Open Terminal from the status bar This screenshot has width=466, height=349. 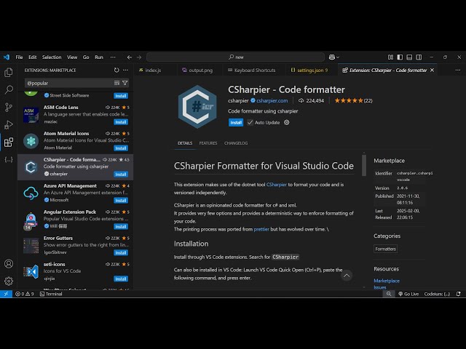click(51, 294)
